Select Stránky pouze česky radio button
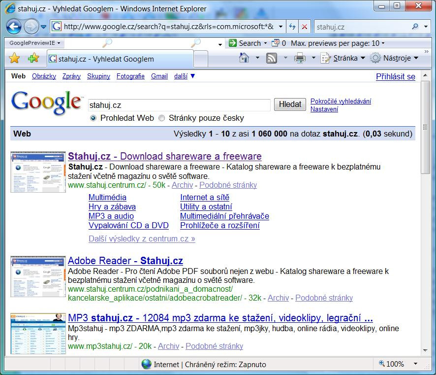Screen dimensions: 436x375 pos(161,118)
